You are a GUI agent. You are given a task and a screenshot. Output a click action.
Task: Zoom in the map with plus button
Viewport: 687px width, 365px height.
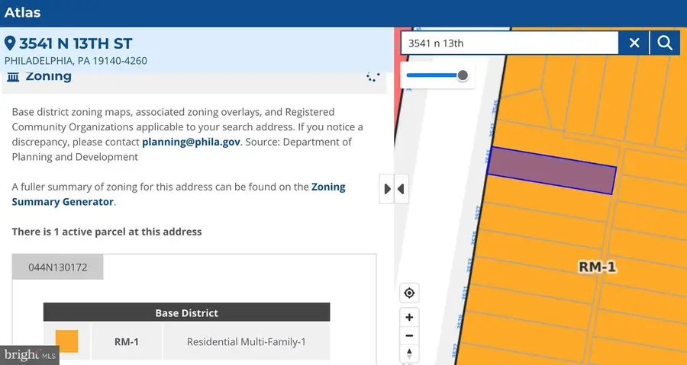409,317
